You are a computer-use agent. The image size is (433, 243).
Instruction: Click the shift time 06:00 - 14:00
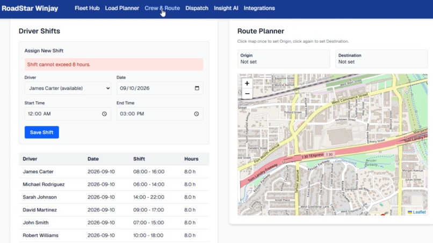(x=149, y=184)
